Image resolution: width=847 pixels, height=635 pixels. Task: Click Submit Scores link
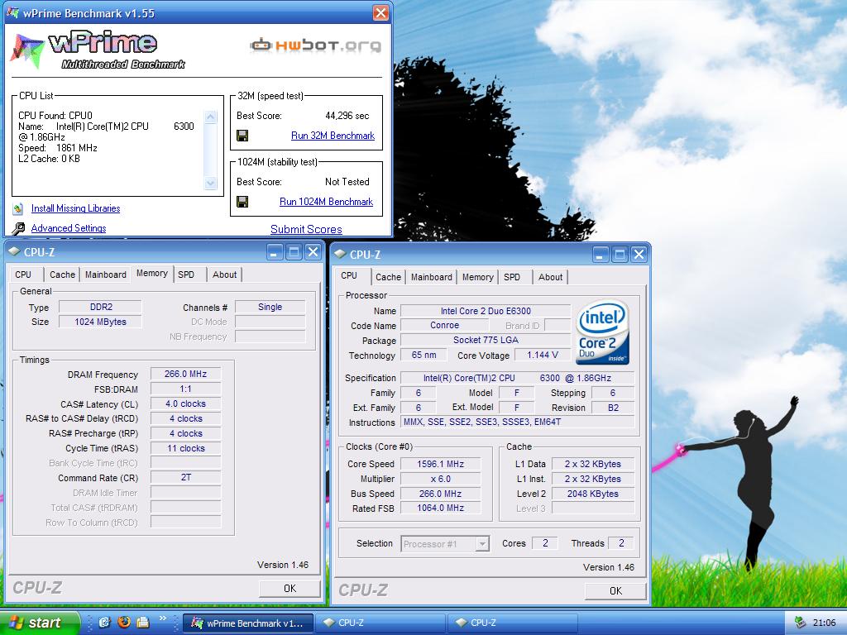(306, 230)
